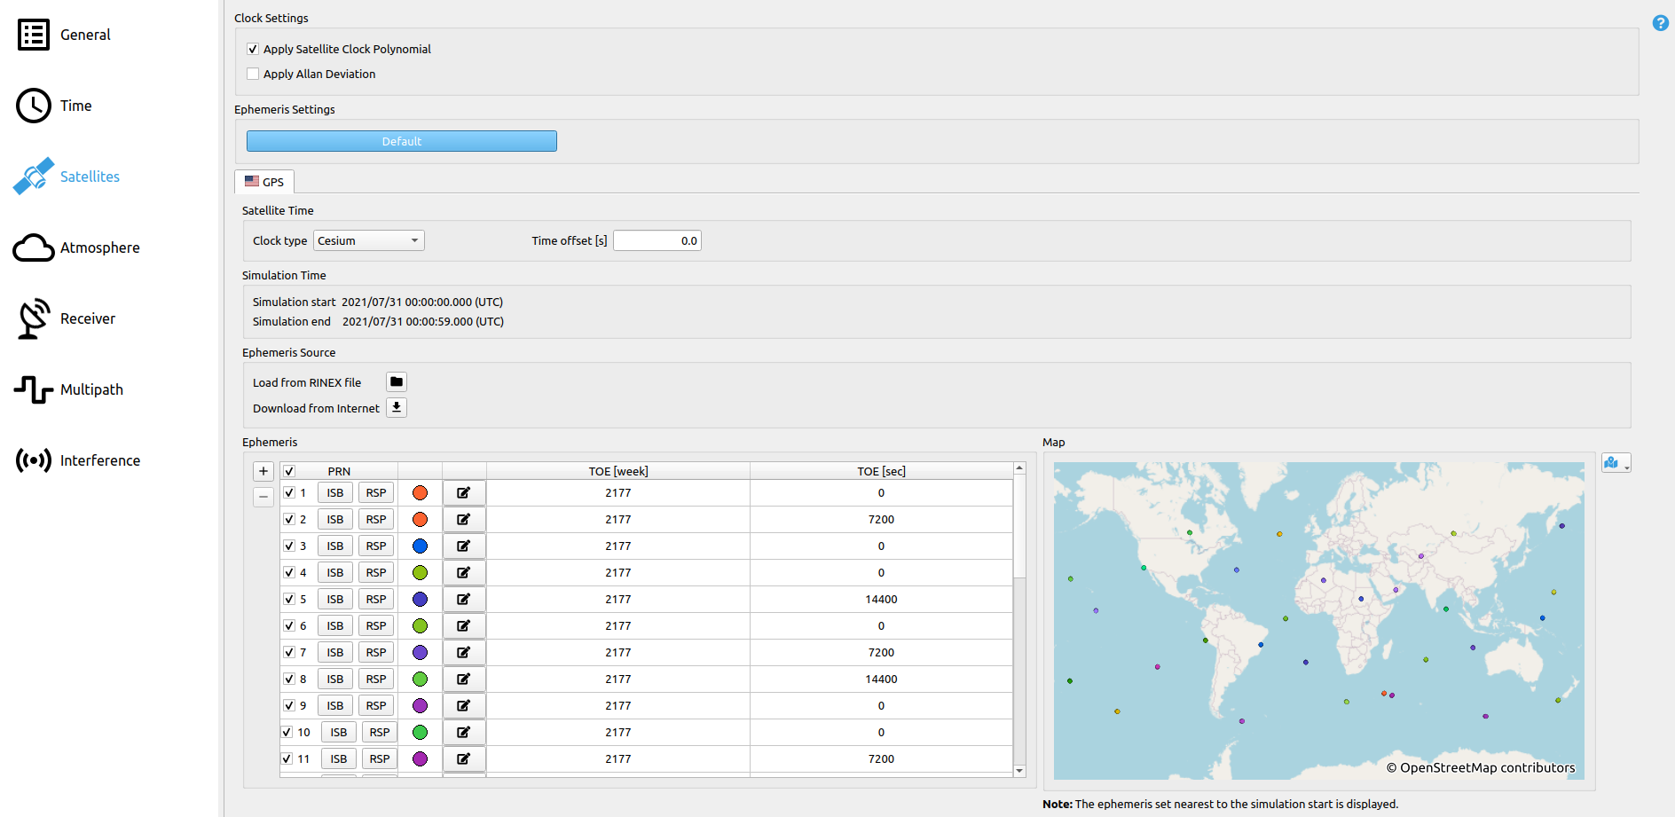Click the Download from Internet icon

(397, 408)
